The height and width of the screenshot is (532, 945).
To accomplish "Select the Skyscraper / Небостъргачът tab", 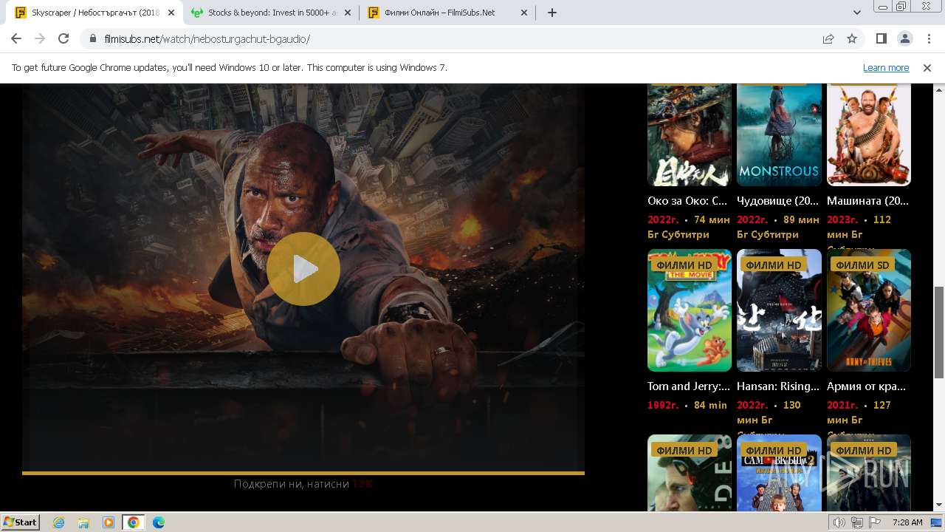I will (x=94, y=13).
